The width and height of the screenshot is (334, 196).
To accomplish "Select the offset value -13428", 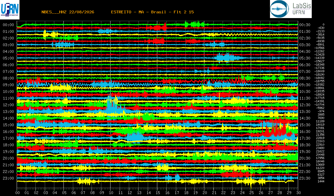I will 319,54.
